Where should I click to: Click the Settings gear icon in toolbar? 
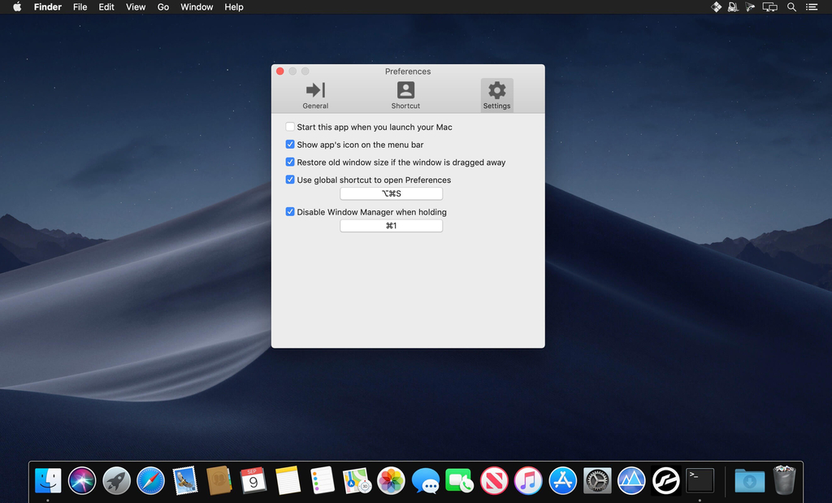(x=496, y=91)
